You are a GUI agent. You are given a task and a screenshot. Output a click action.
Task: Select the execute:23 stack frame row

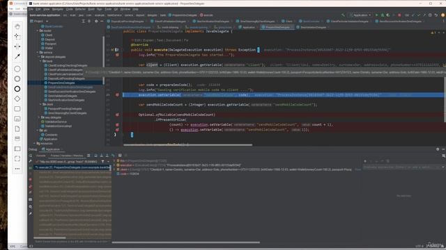pos(72,167)
